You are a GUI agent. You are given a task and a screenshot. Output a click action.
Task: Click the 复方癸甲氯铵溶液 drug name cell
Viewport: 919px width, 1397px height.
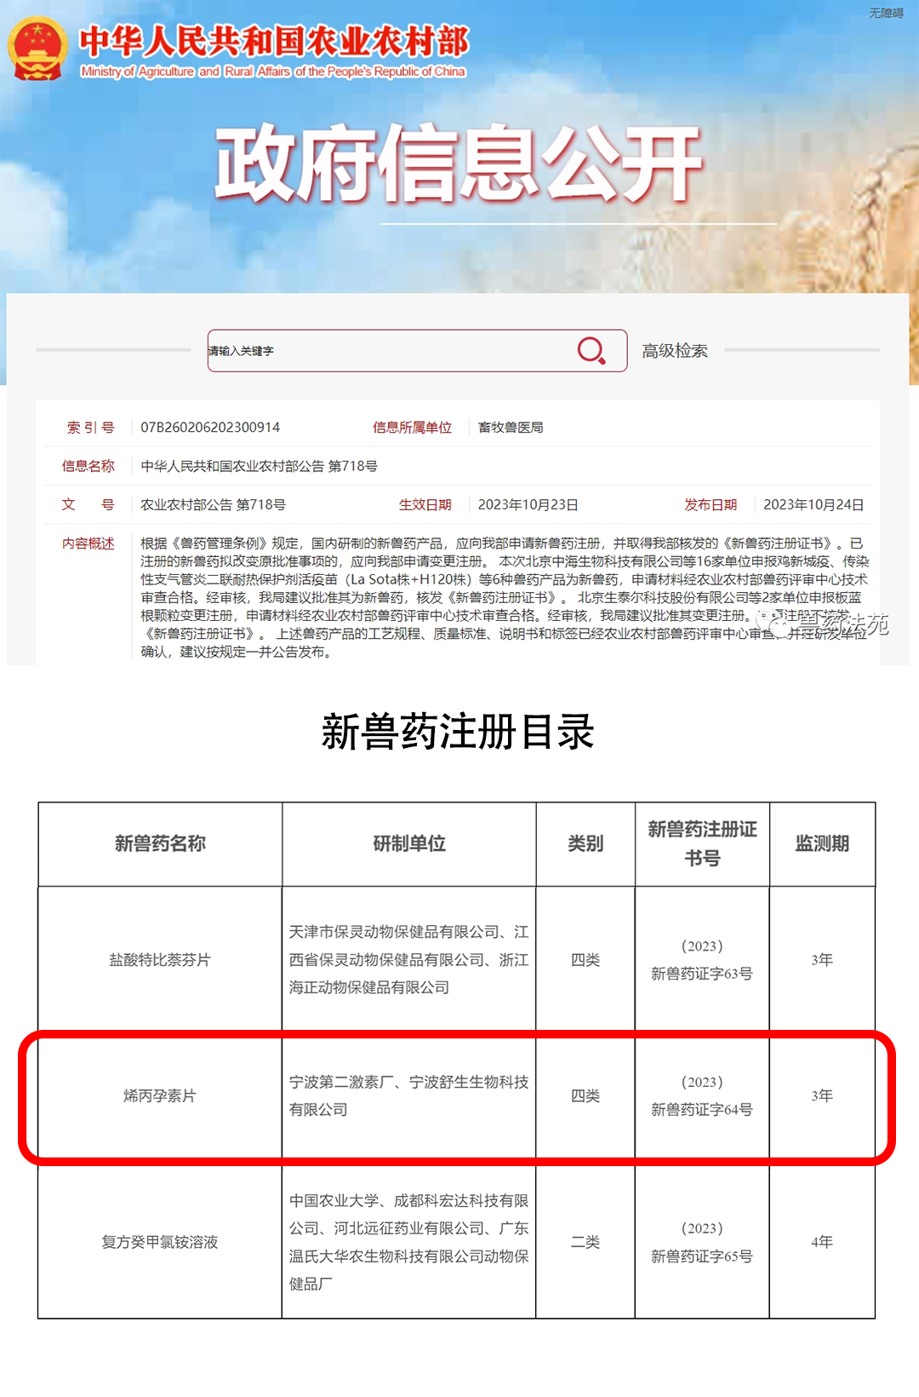tap(160, 1242)
